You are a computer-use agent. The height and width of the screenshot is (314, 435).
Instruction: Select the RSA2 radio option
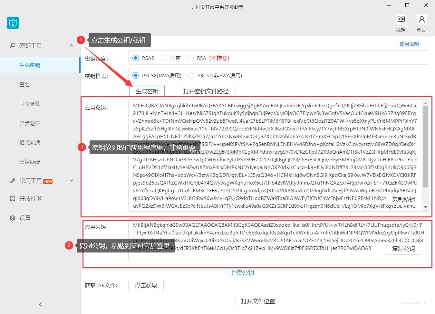136,58
